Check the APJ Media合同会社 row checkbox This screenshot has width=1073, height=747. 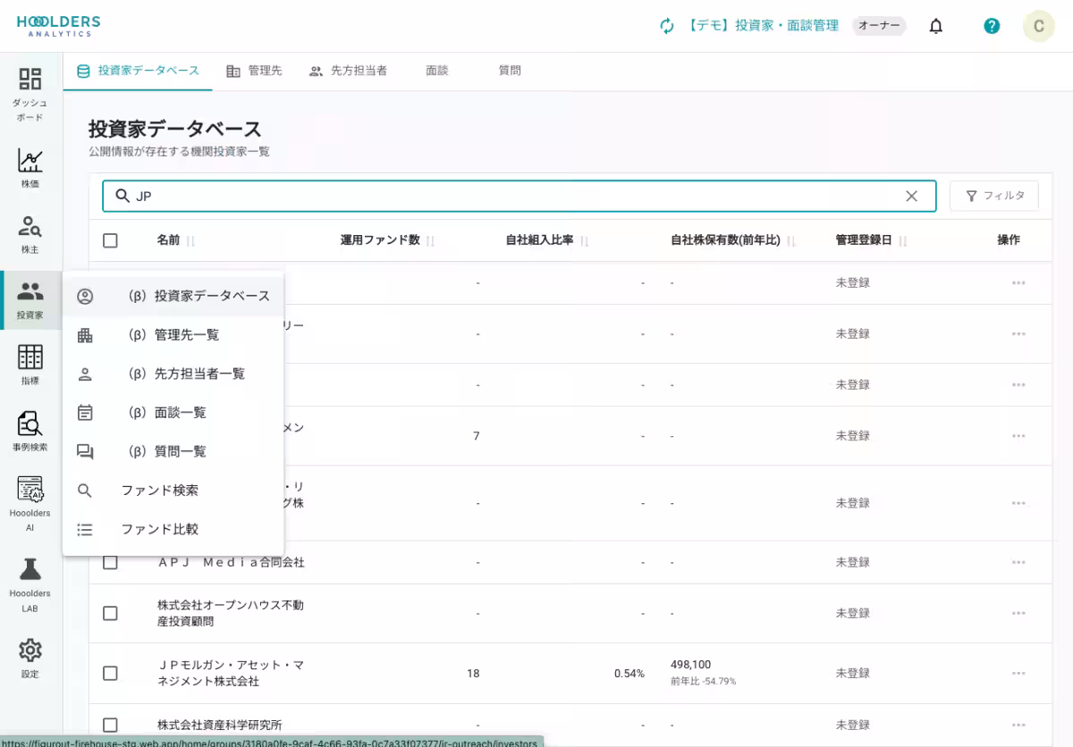(x=110, y=562)
